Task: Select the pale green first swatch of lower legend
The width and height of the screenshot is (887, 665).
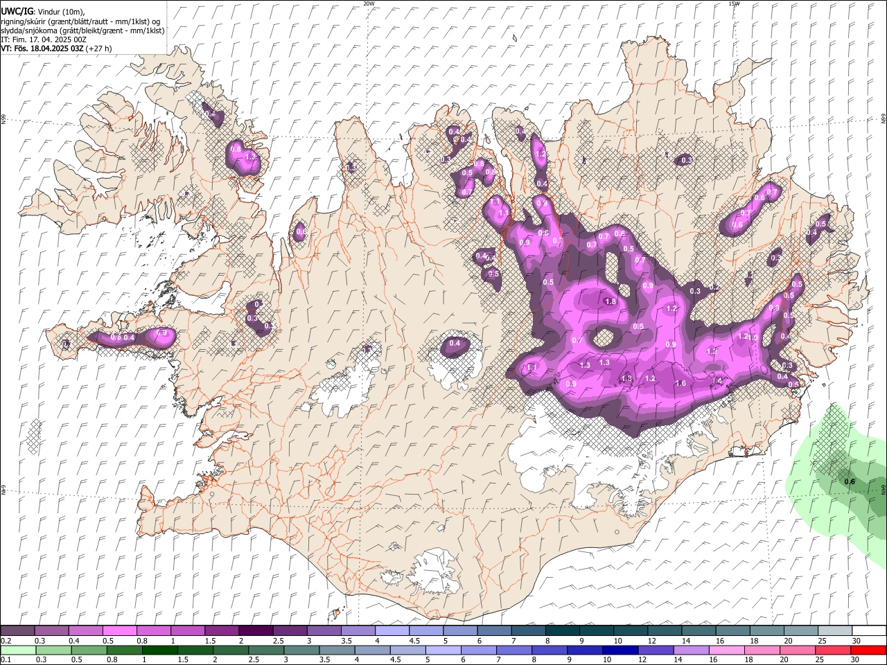Action: (x=17, y=650)
